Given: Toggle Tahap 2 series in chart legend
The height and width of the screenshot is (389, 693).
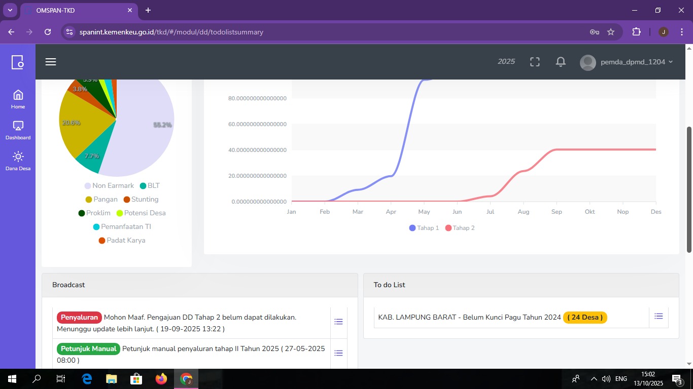Looking at the screenshot, I should point(460,228).
